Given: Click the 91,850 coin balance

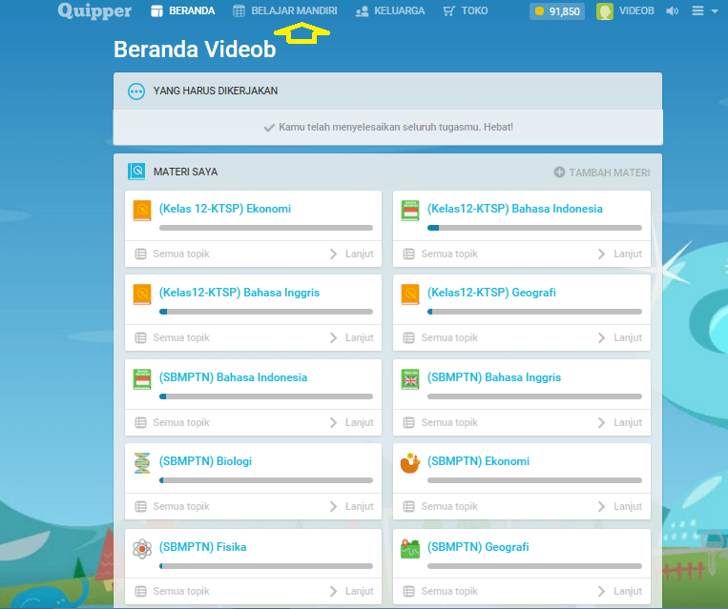Looking at the screenshot, I should point(557,11).
